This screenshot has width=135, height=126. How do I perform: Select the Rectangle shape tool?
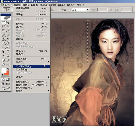point(8,56)
